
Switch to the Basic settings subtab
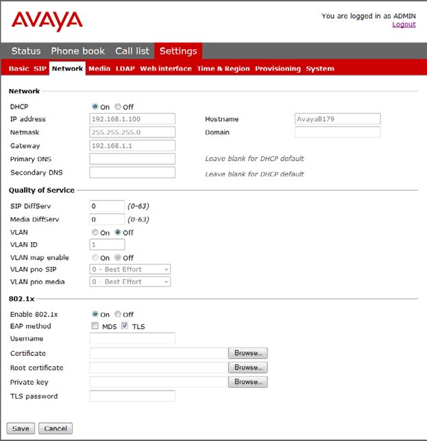19,69
